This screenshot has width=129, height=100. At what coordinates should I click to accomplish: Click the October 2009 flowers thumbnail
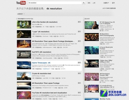click(x=92, y=77)
